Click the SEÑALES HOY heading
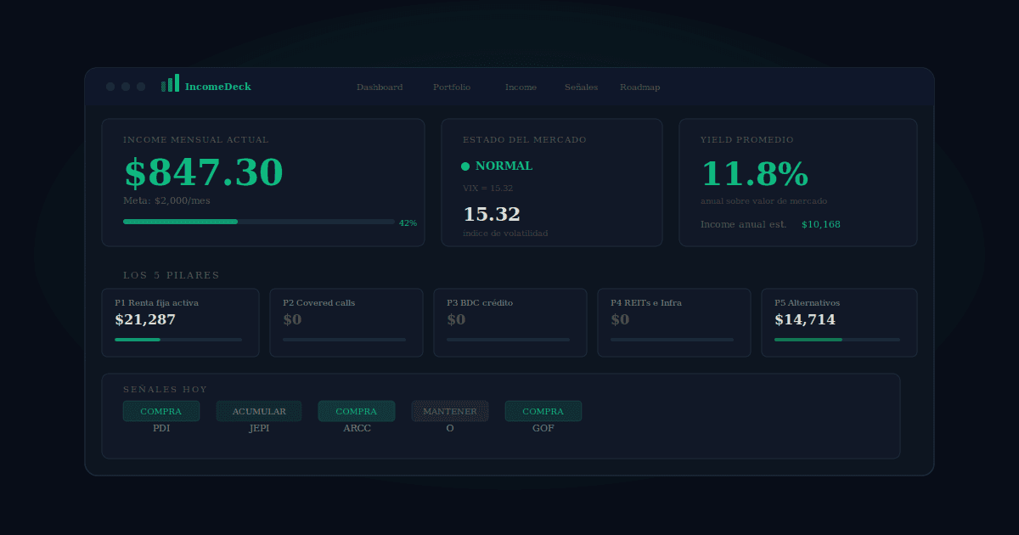The width and height of the screenshot is (1019, 535). tap(165, 389)
